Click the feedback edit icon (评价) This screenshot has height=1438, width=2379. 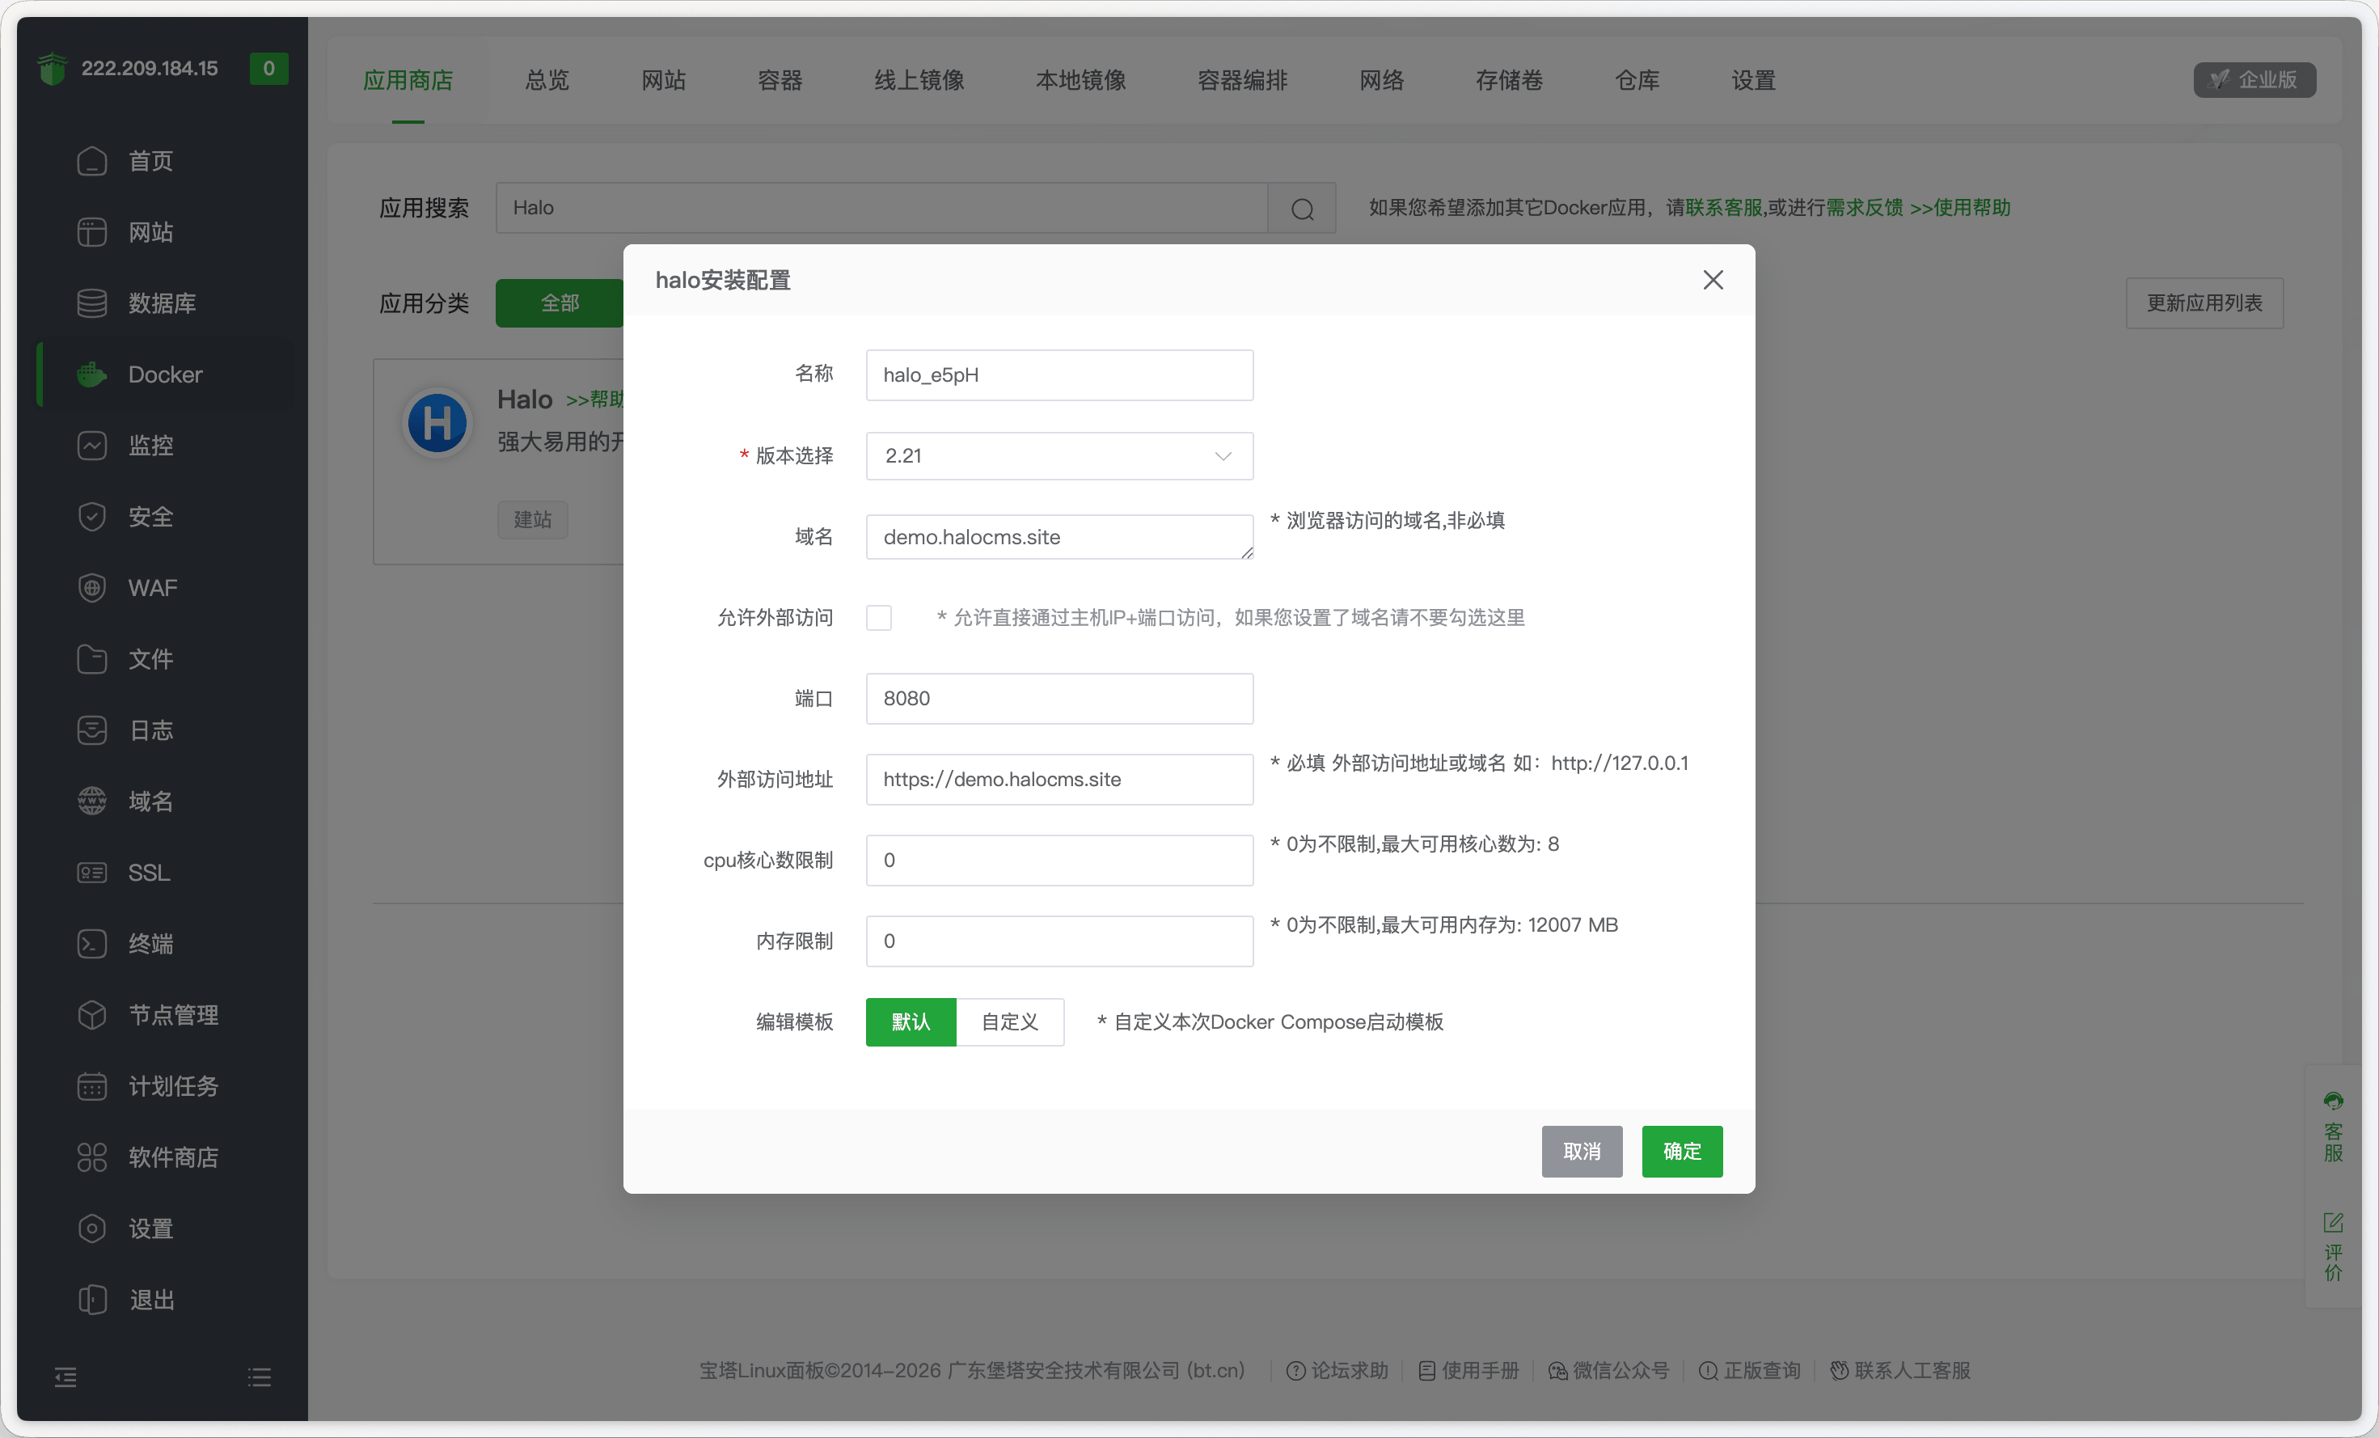tap(2333, 1223)
